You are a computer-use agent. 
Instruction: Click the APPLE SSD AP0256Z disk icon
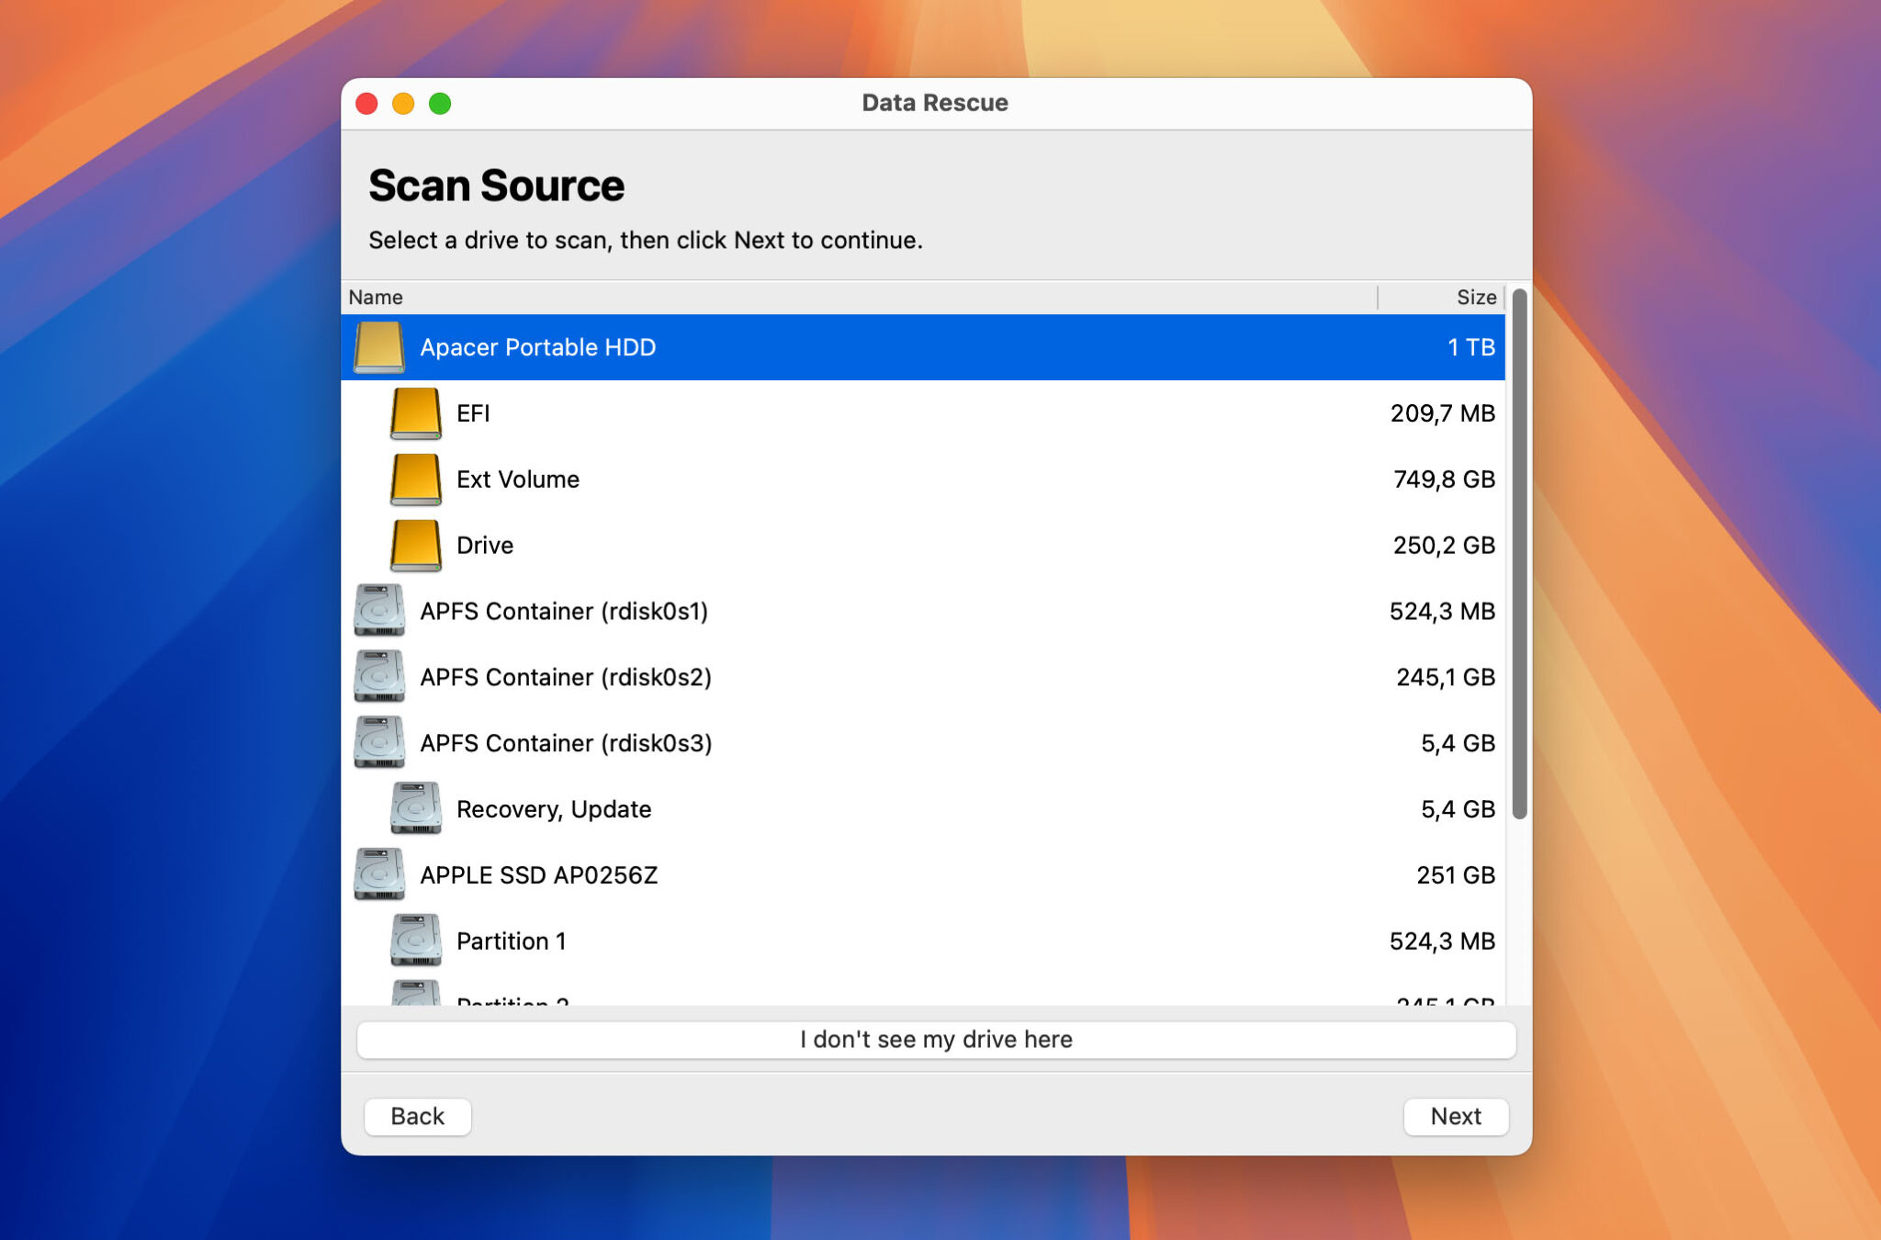[x=378, y=874]
